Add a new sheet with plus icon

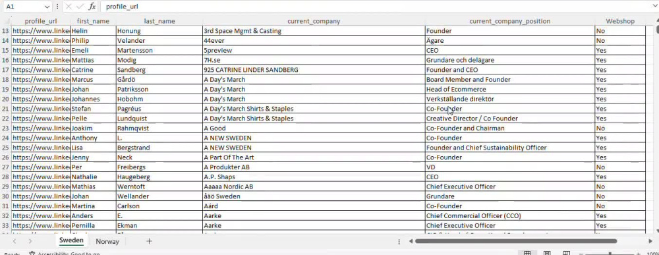[x=149, y=241]
